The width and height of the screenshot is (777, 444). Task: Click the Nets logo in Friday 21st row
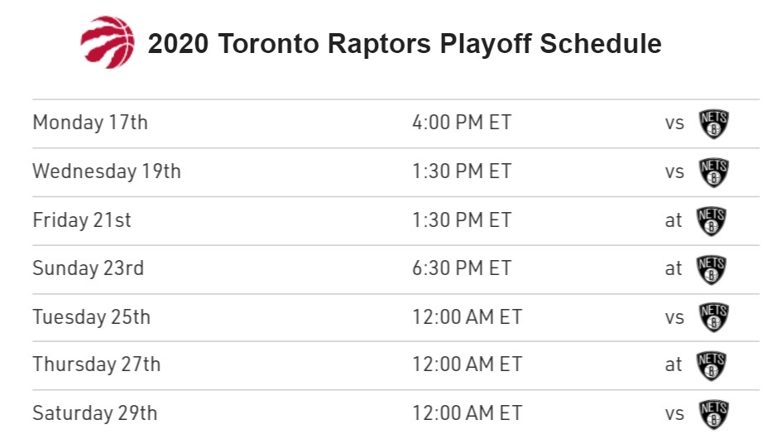712,220
